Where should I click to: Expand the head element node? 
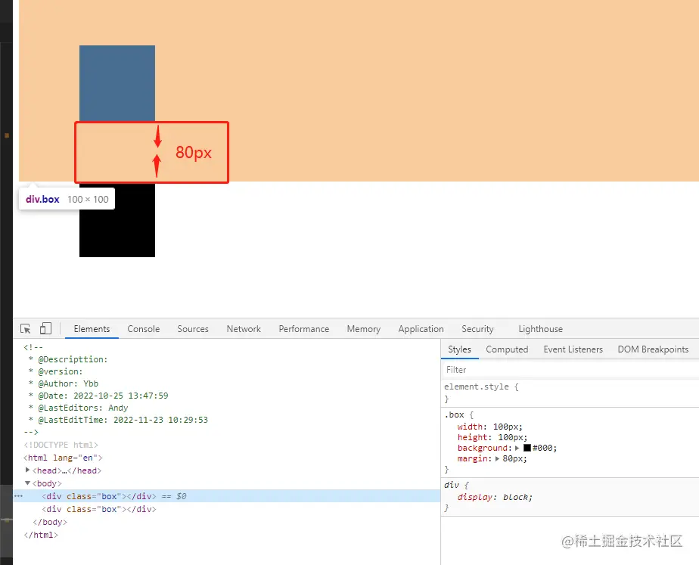pyautogui.click(x=28, y=470)
